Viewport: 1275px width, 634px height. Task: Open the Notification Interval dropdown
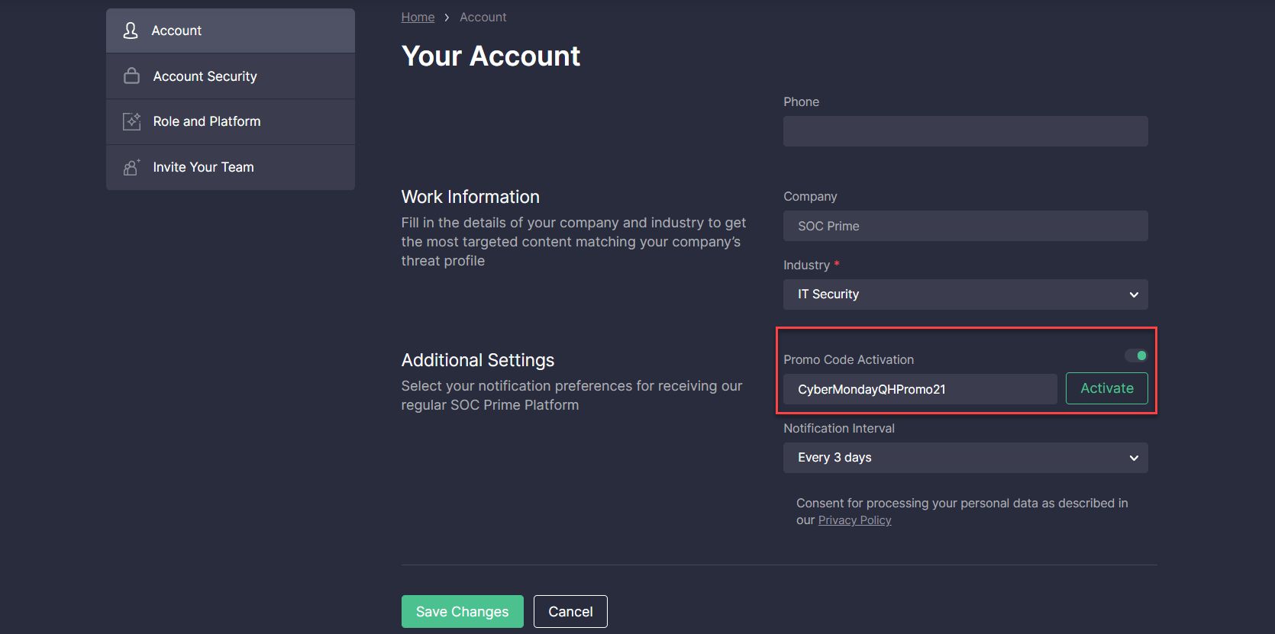coord(965,458)
